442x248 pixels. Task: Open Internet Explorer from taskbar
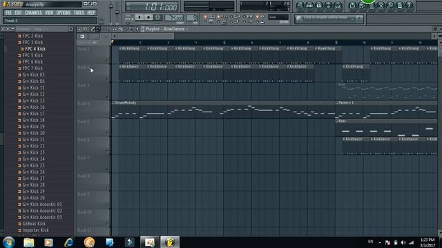[69, 242]
